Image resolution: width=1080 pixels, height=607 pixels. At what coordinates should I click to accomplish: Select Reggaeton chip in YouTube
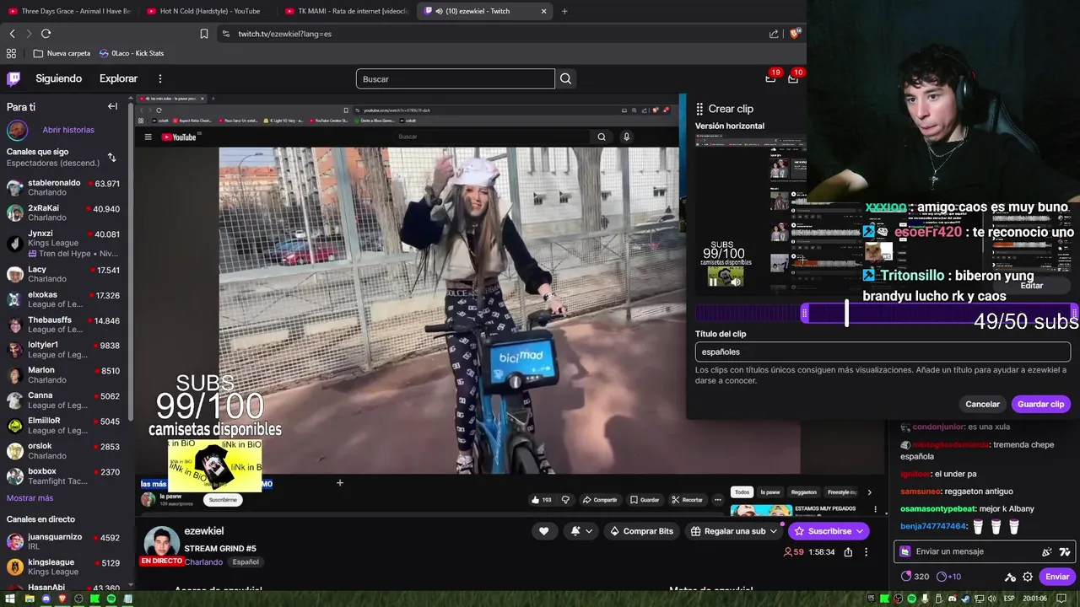point(803,492)
